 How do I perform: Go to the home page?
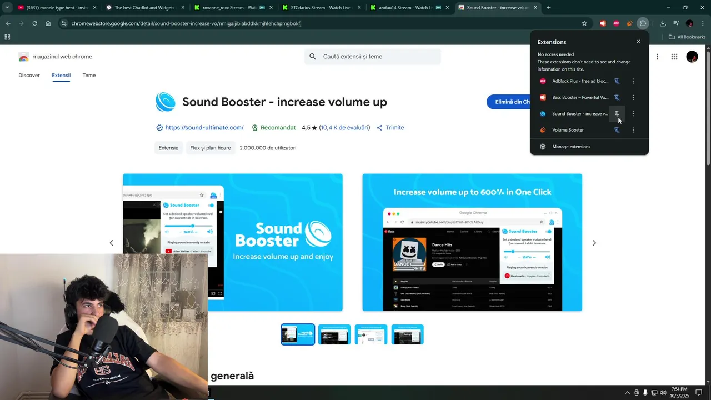pyautogui.click(x=48, y=23)
